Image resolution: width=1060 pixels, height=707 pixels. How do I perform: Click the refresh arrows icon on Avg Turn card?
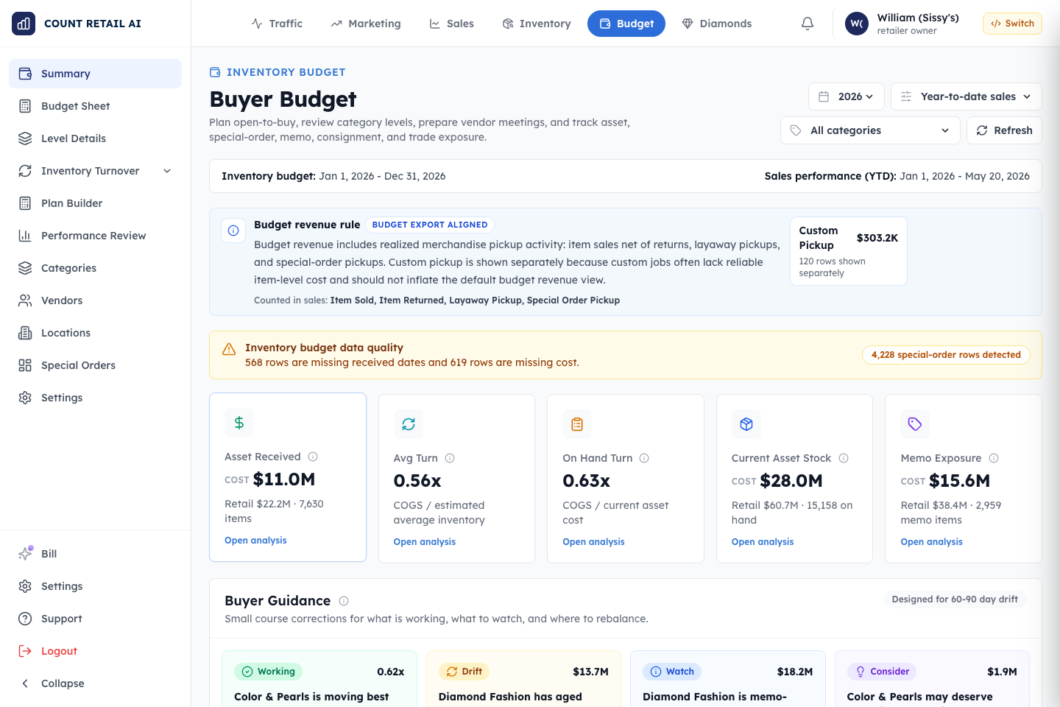coord(409,424)
